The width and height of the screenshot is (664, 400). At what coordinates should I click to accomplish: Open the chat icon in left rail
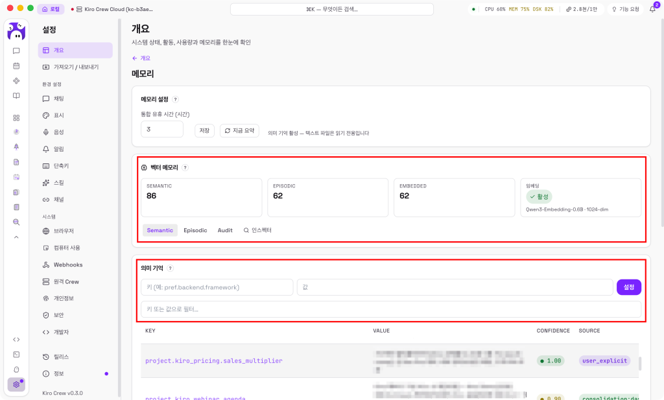(16, 51)
